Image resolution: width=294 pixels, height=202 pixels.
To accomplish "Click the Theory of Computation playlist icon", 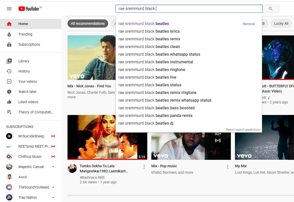I will 9,112.
